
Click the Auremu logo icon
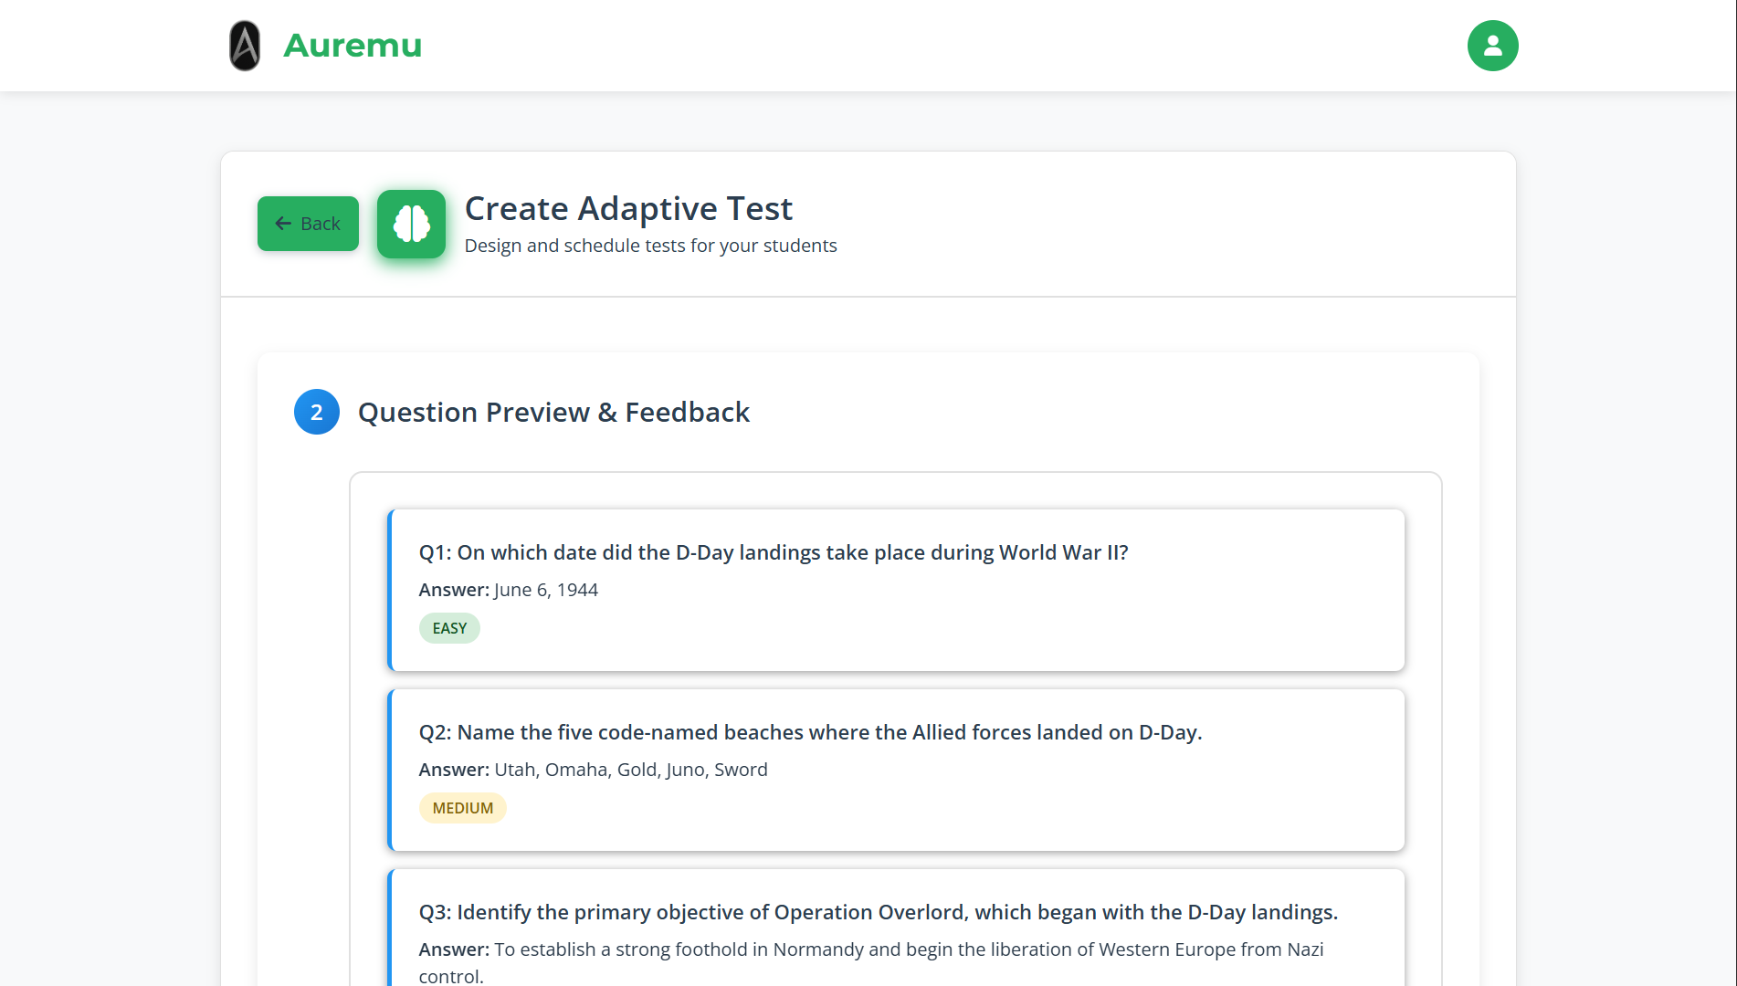point(245,46)
